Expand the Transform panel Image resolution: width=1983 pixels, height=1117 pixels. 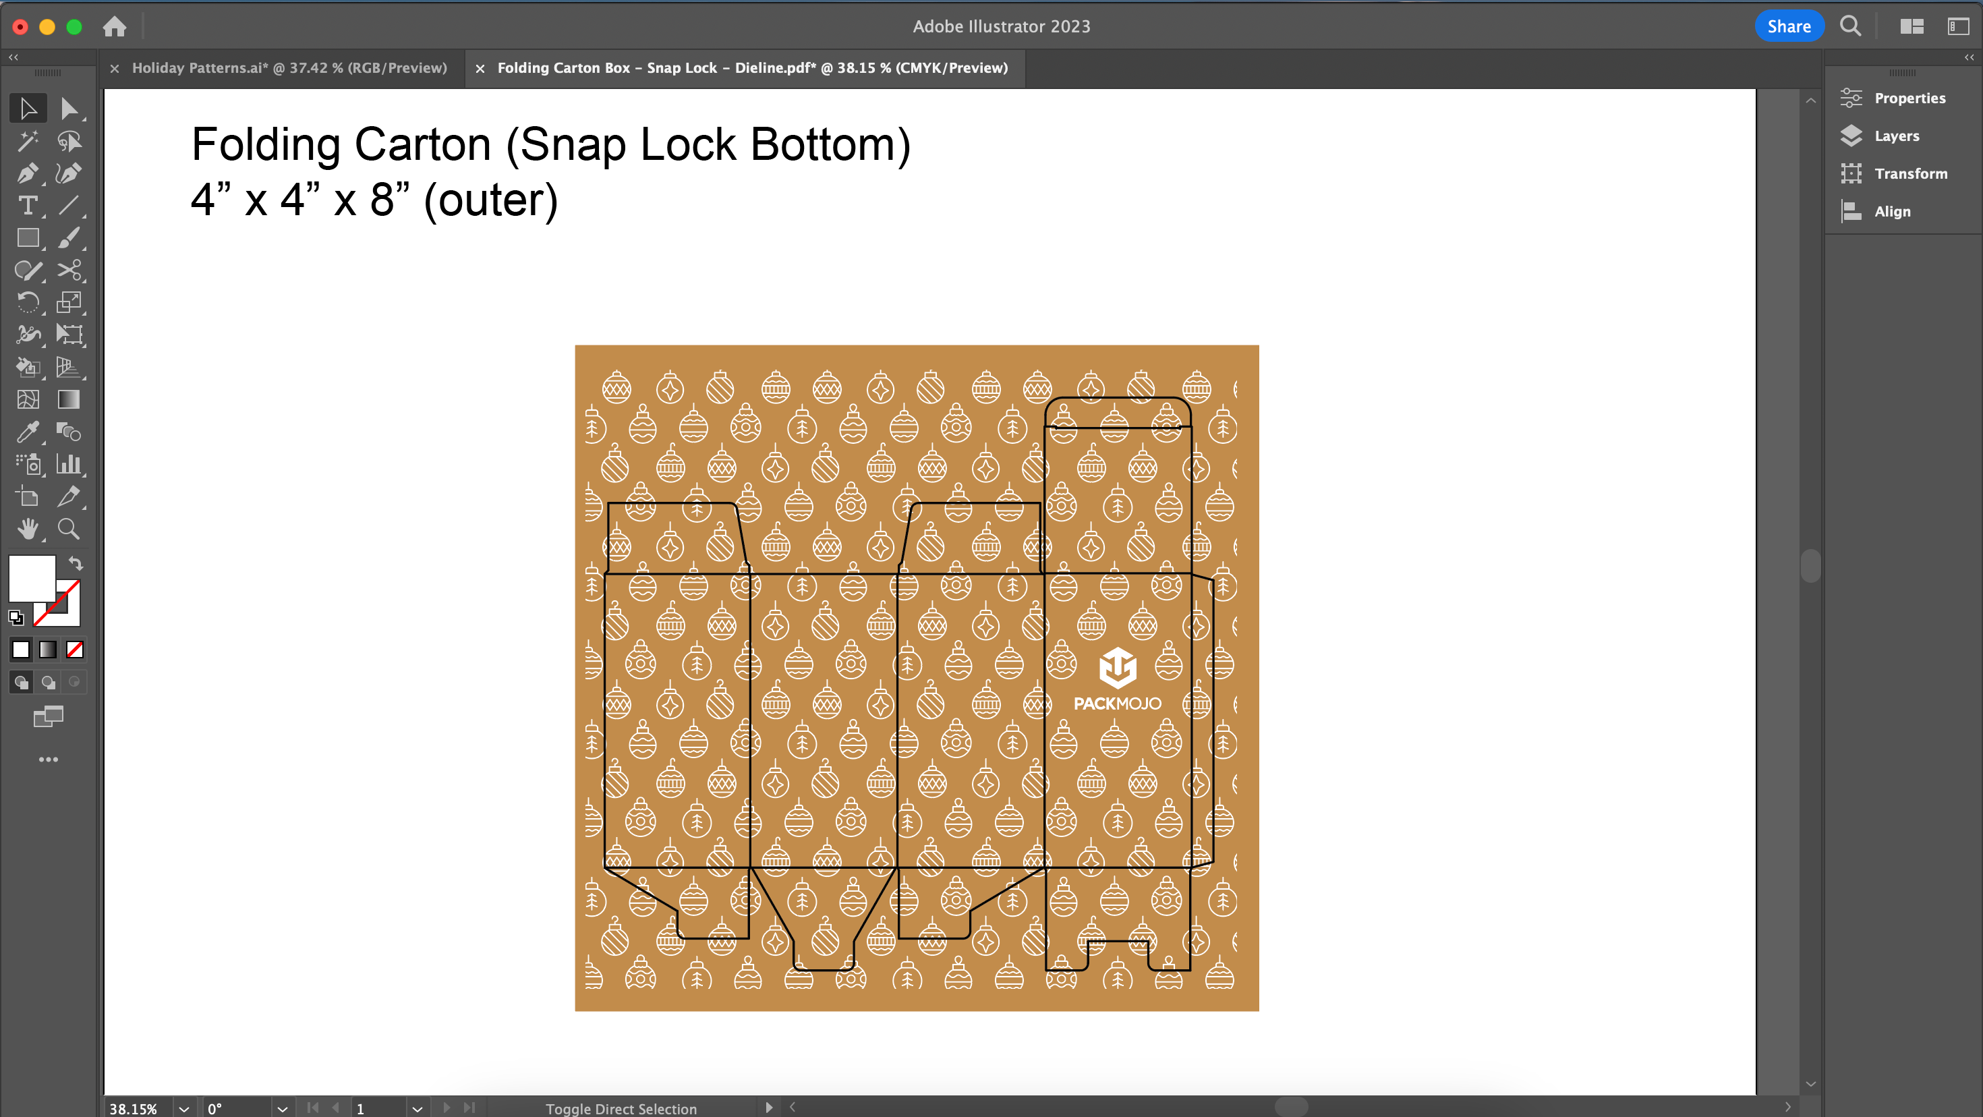[x=1907, y=173]
